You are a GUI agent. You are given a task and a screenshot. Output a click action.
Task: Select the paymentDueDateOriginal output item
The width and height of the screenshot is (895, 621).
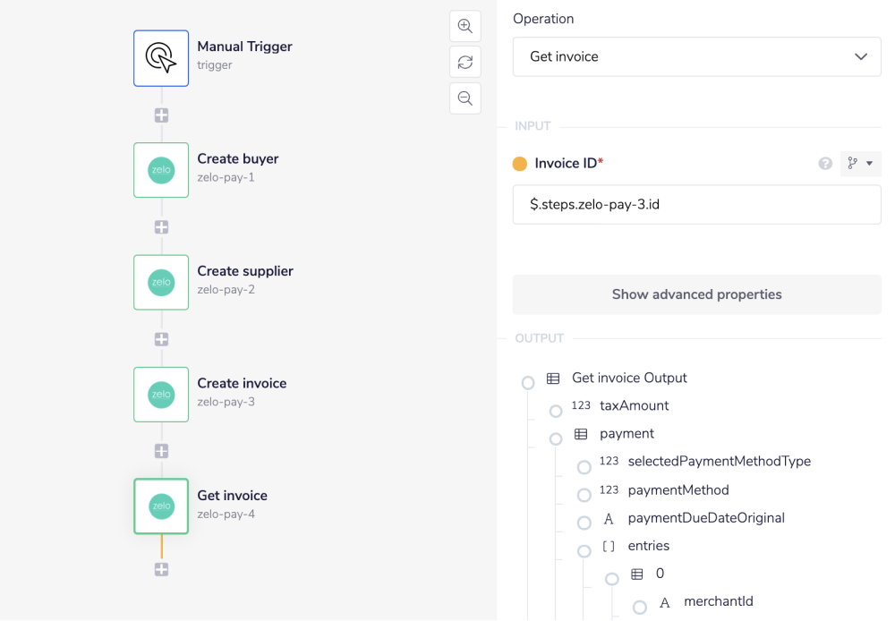705,518
